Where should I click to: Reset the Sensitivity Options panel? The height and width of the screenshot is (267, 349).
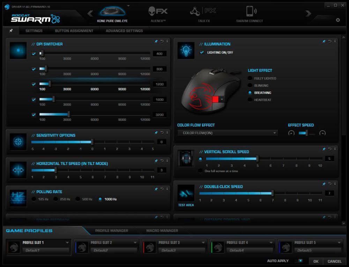click(162, 132)
